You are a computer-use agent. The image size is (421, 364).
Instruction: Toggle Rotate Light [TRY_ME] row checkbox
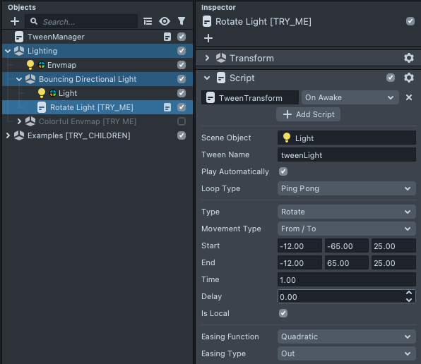(x=182, y=107)
